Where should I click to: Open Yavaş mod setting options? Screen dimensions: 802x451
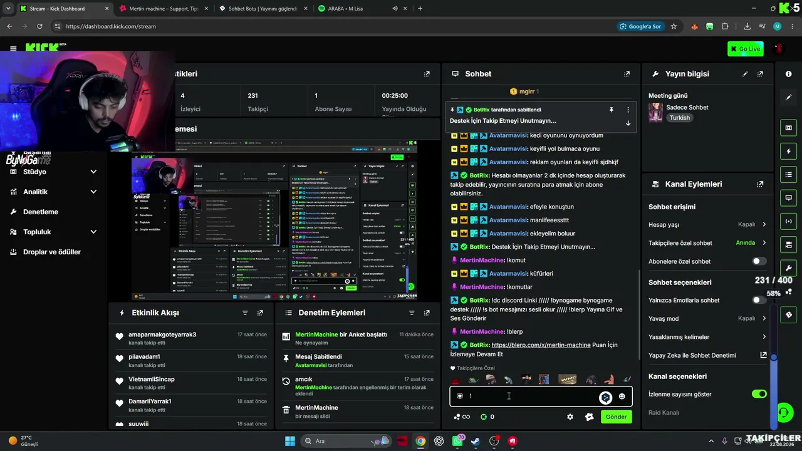(707, 318)
